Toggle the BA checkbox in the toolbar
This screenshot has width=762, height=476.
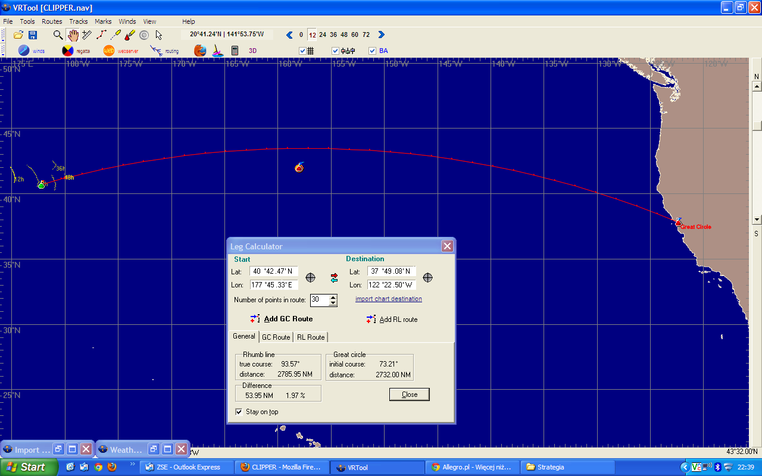click(x=373, y=51)
